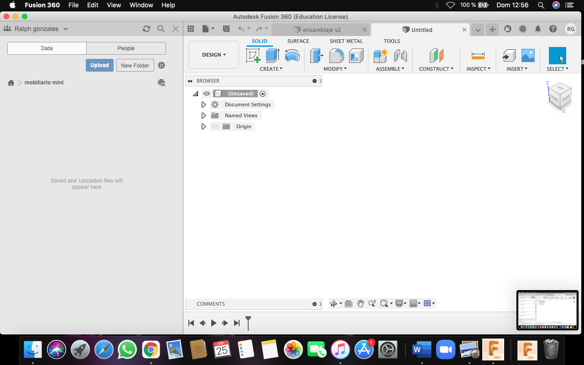
Task: Expand the Named Views node
Action: (204, 115)
